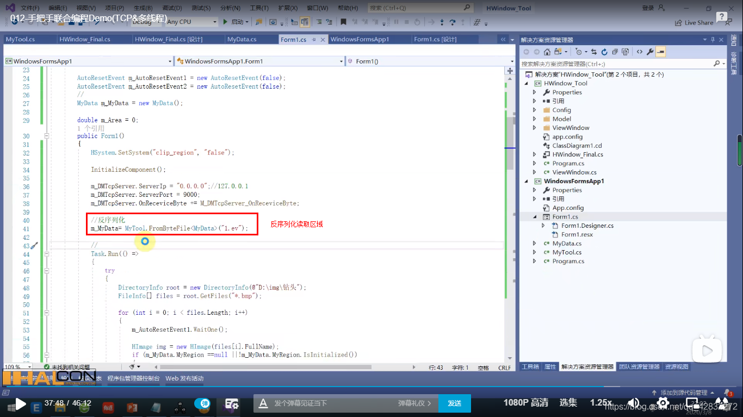Click Show All Files icon
Image resolution: width=743 pixels, height=417 pixels.
(x=625, y=52)
